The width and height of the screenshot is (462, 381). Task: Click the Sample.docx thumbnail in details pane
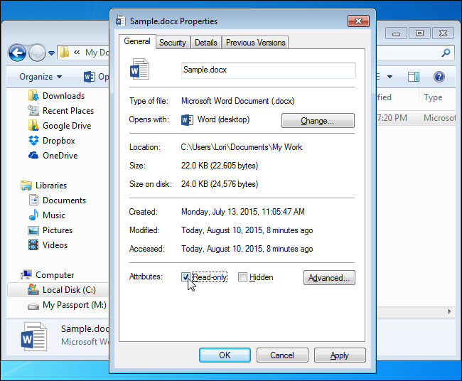pos(34,336)
